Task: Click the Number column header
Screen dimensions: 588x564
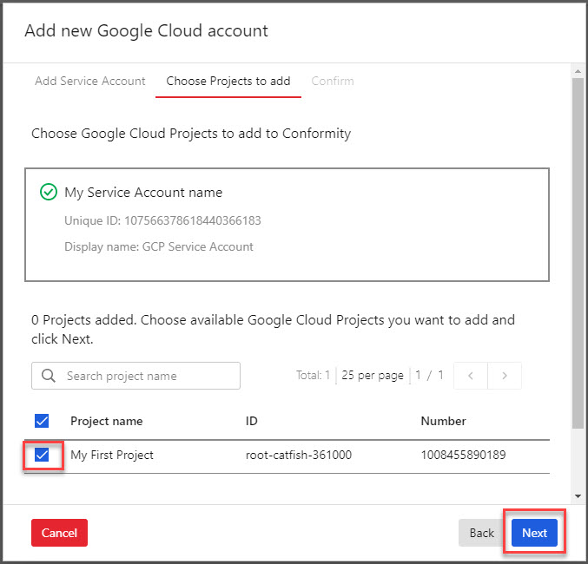Action: pos(444,421)
